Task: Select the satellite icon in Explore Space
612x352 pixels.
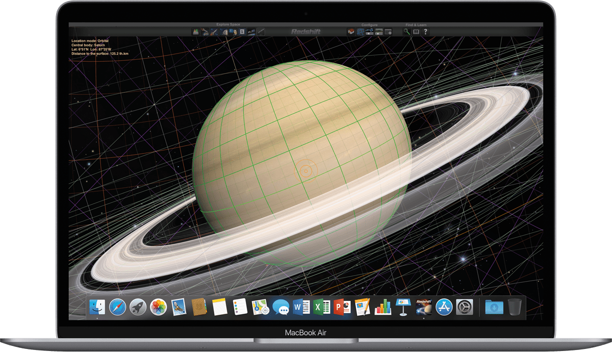Action: (251, 32)
